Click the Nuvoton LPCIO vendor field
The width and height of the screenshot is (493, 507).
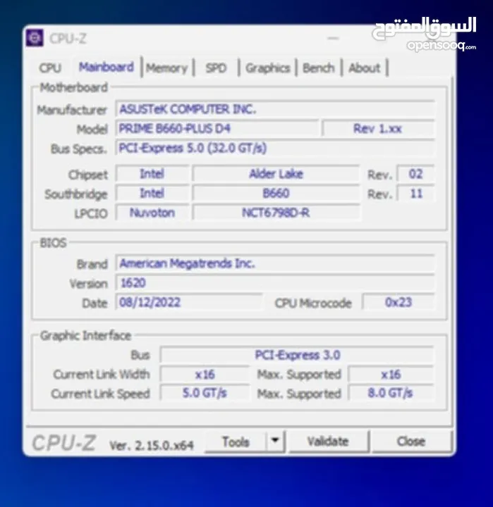point(152,213)
